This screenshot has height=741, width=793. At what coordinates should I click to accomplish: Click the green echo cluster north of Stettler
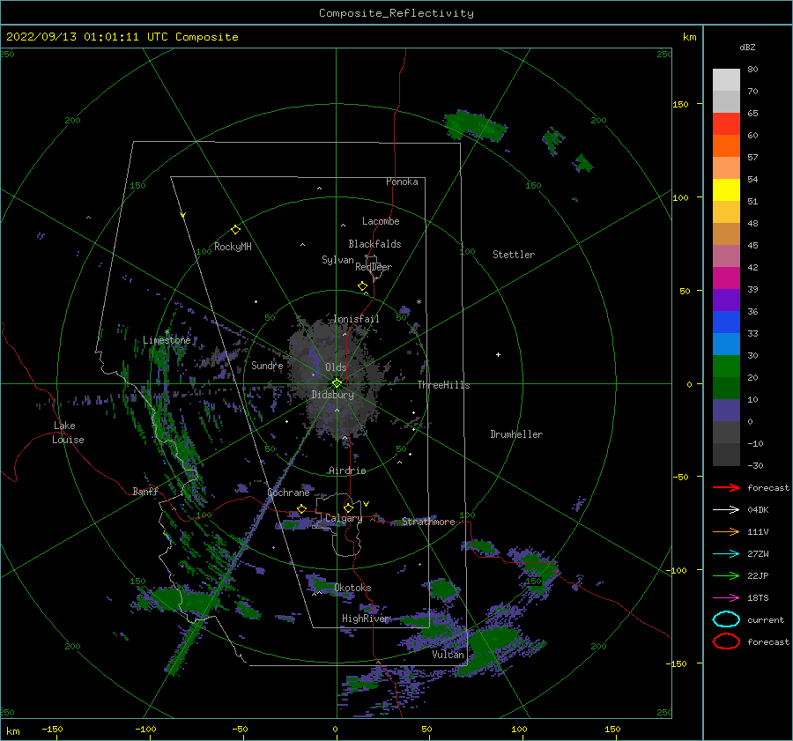476,125
